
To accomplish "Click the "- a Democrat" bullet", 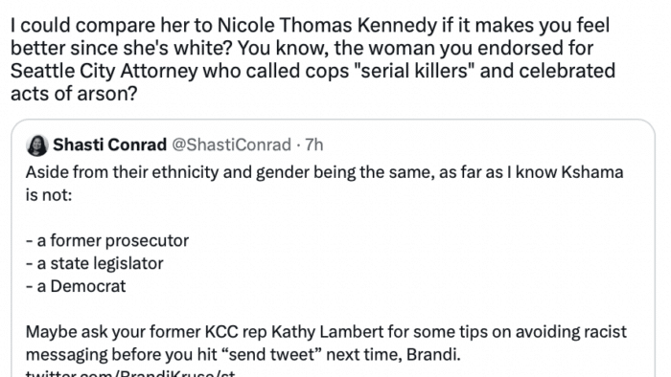I will 76,286.
